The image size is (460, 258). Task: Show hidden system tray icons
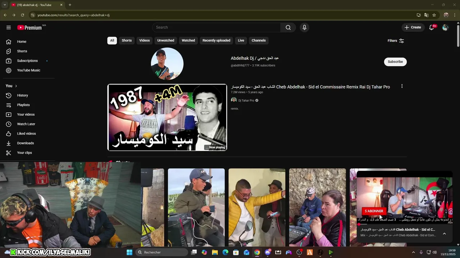(x=413, y=252)
